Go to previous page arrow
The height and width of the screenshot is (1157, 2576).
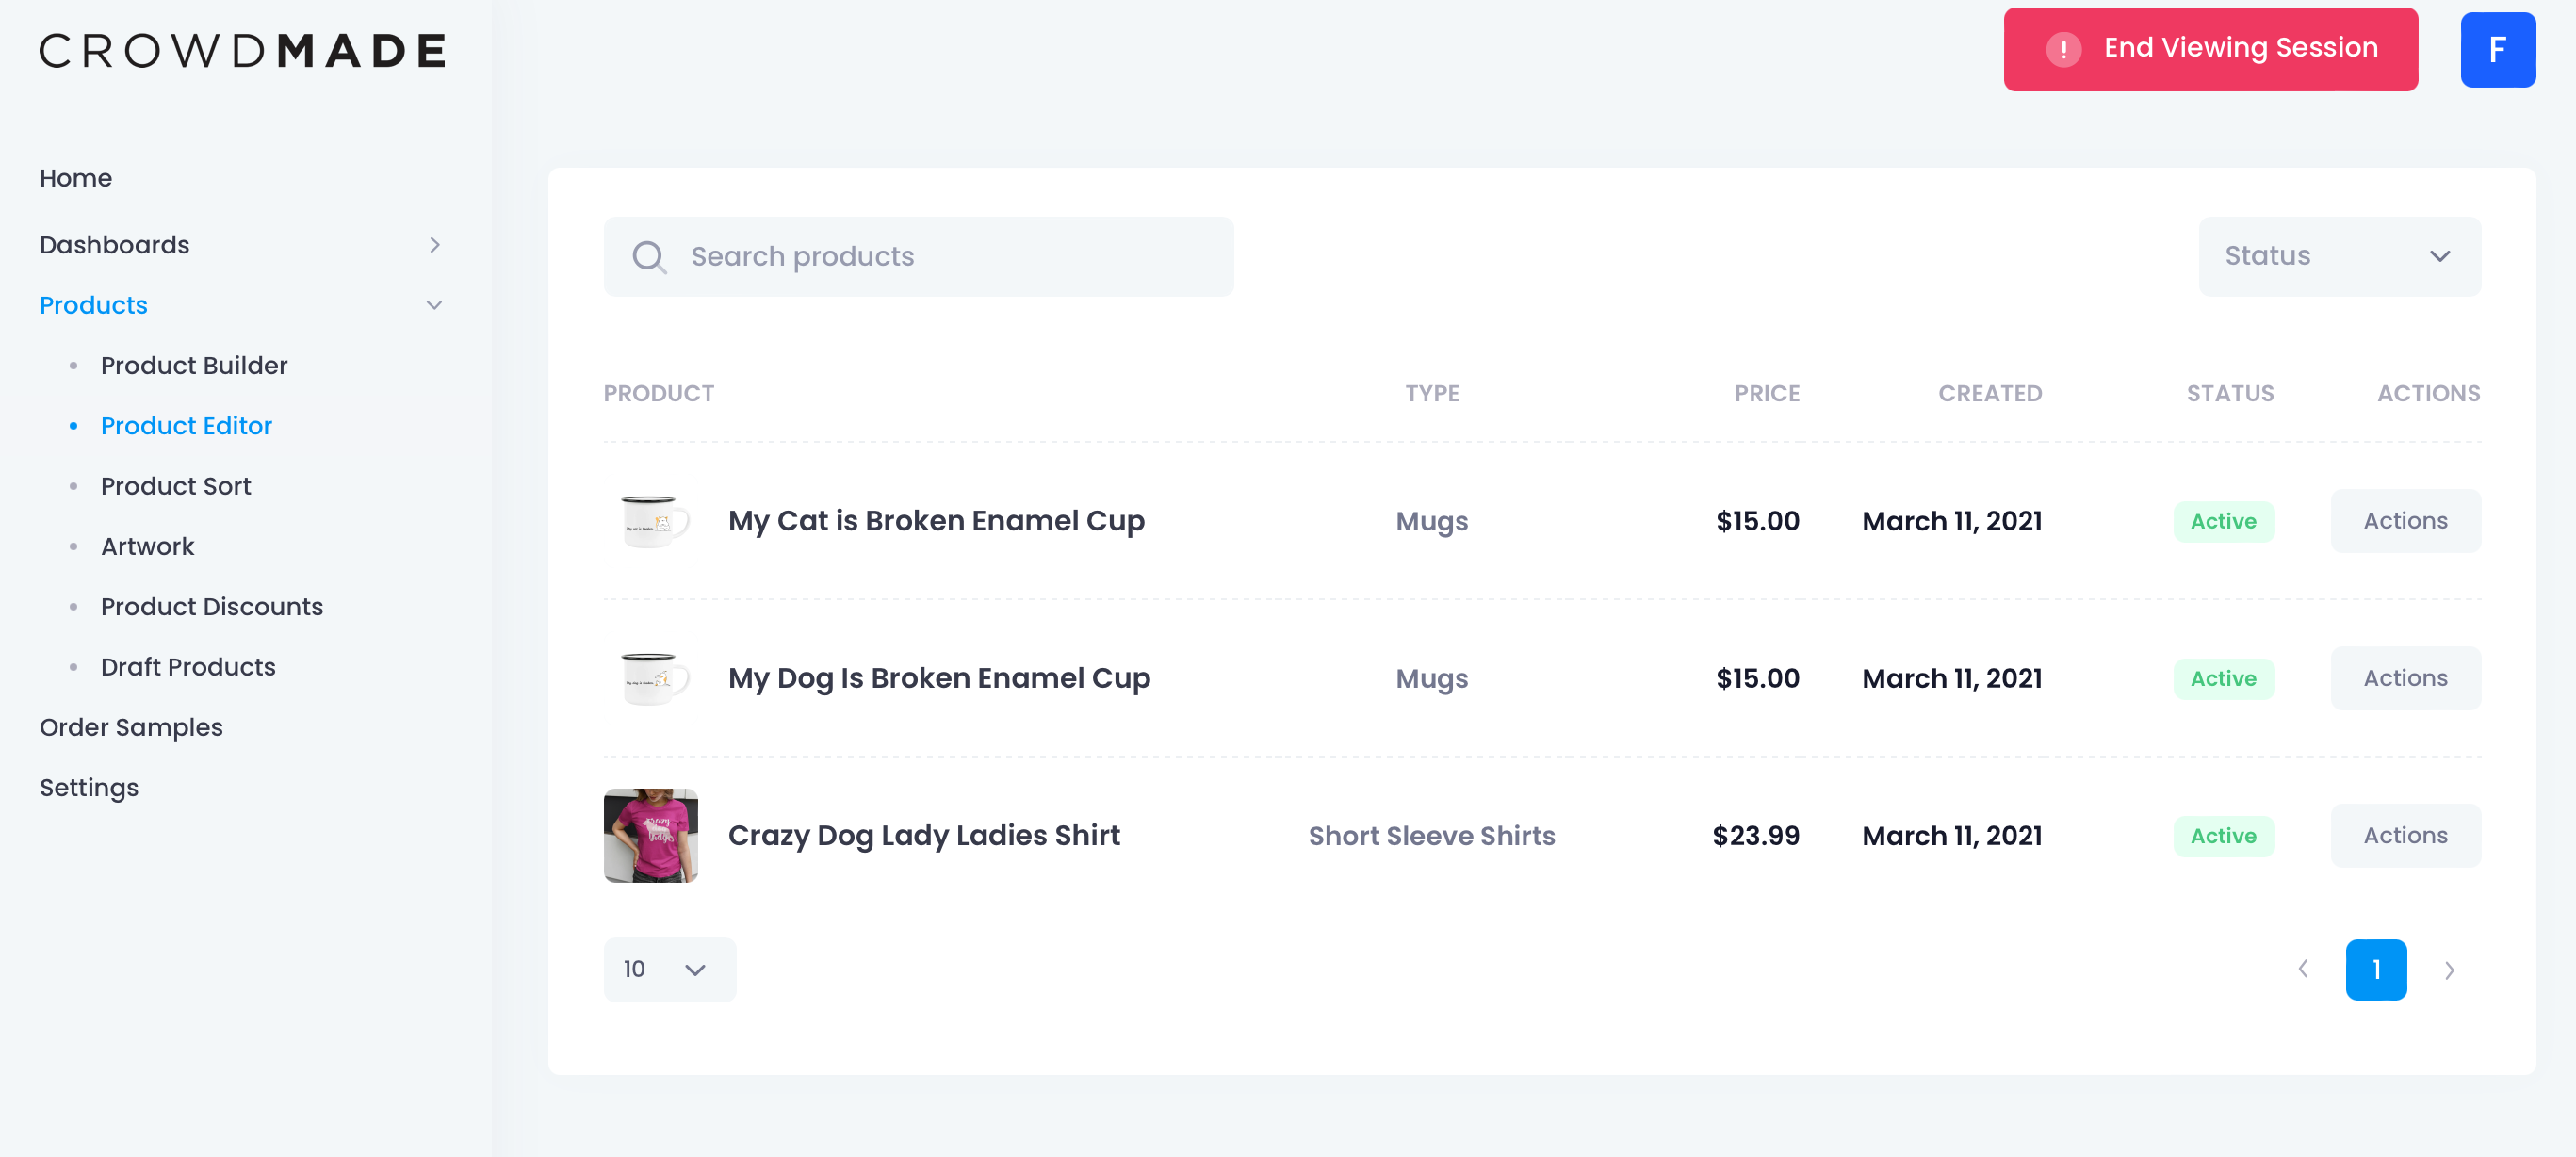click(2303, 969)
